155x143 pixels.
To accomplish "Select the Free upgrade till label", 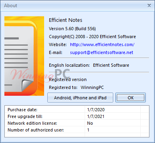I will tap(25, 116).
